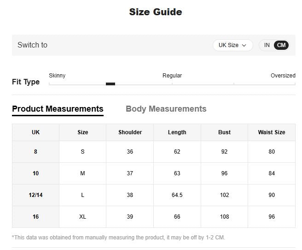
Task: Click the Regular fit label
Action: (172, 76)
